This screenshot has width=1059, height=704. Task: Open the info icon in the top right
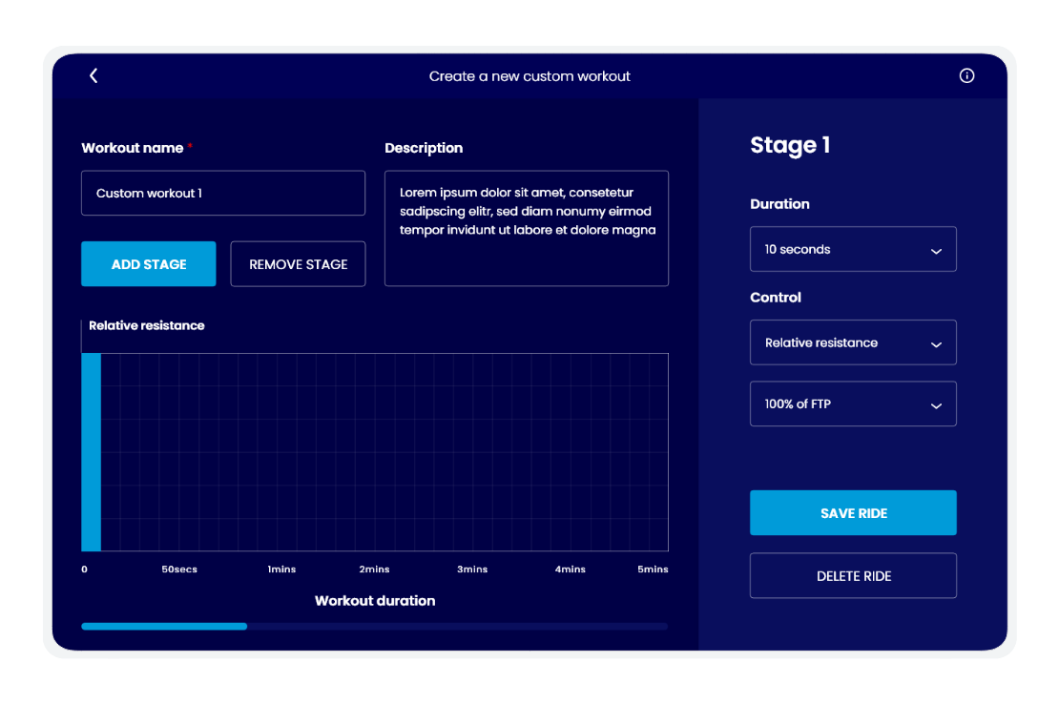[x=966, y=76]
